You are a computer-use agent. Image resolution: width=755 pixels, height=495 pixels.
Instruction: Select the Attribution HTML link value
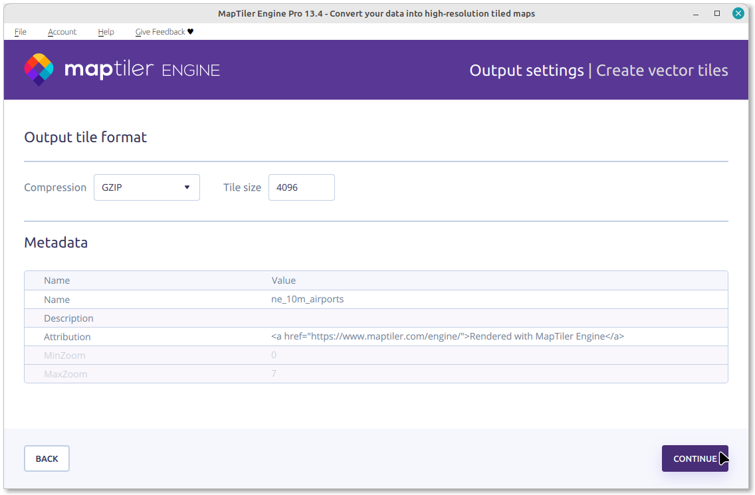pos(447,337)
